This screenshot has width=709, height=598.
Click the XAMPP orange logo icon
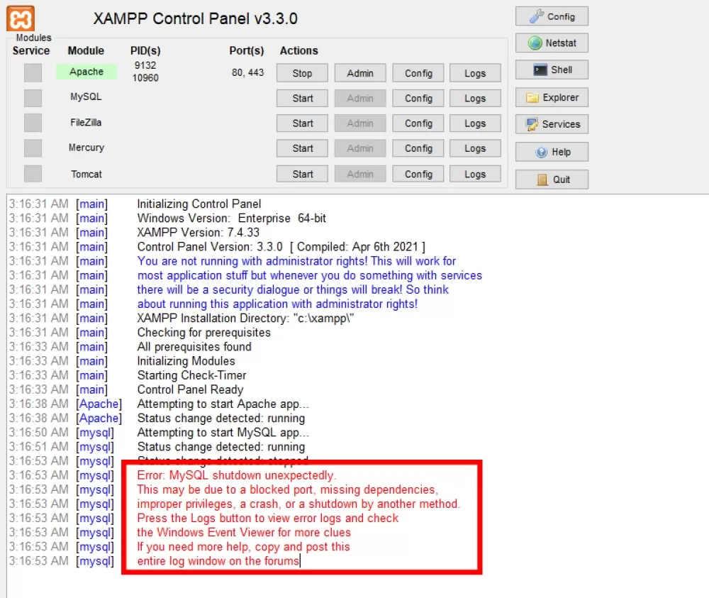[21, 19]
